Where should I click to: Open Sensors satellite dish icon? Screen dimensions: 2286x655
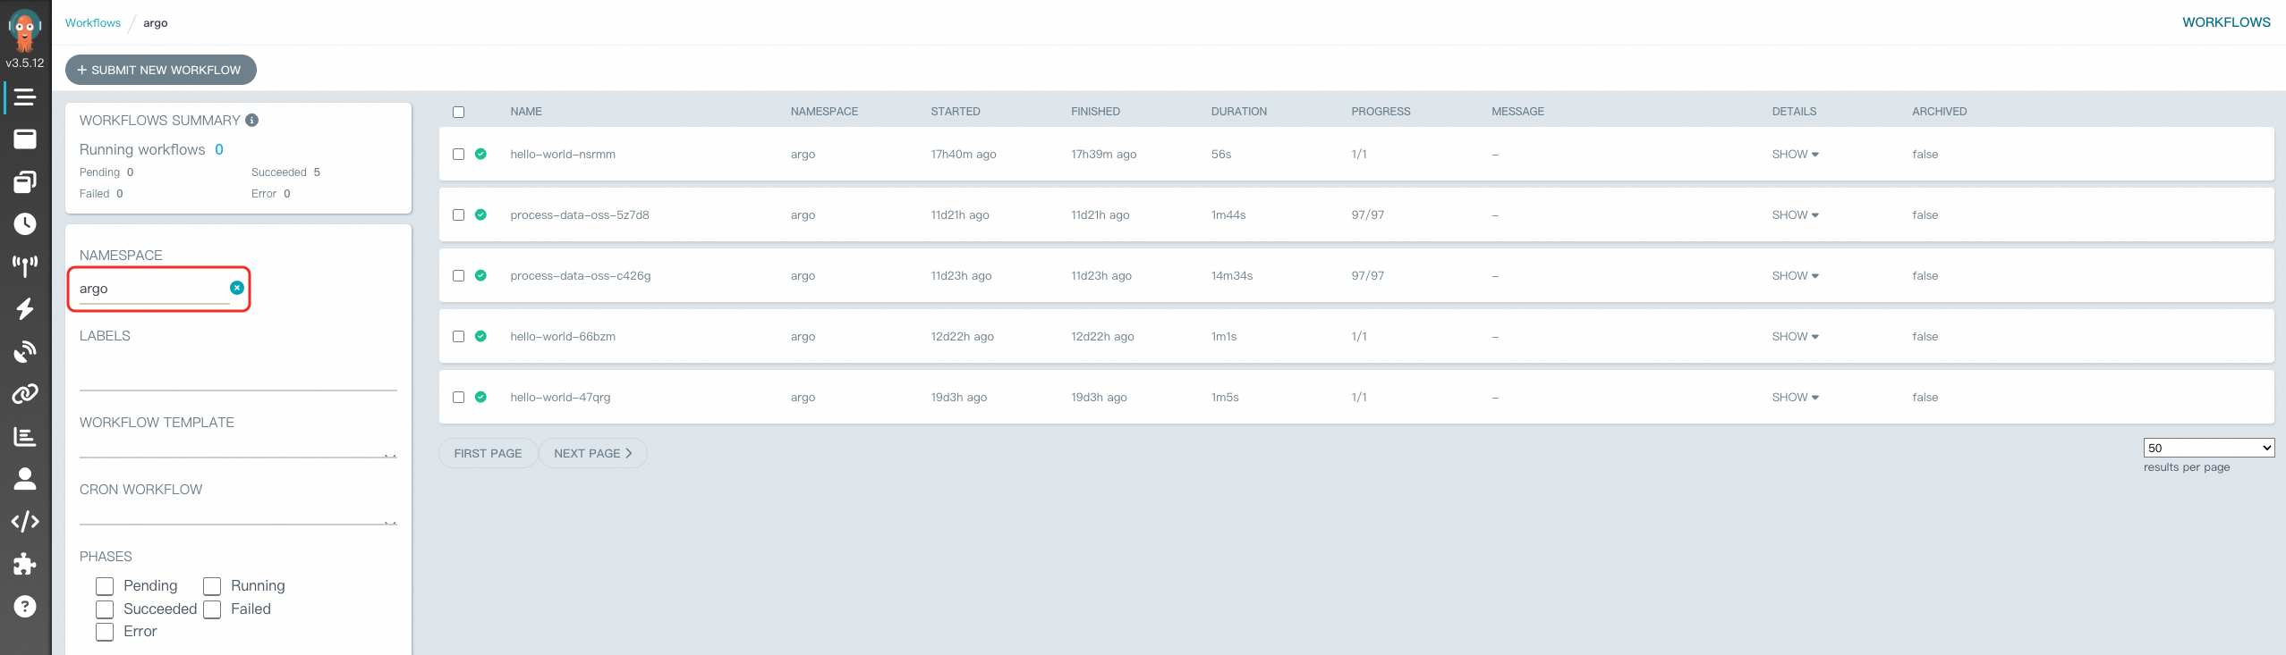point(25,351)
